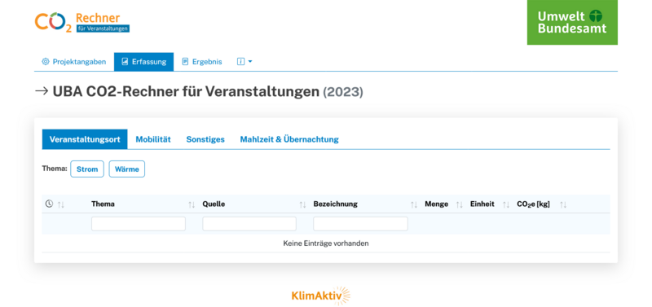652x307 pixels.
Task: Sort by the clock column arrows
Action: pos(60,204)
